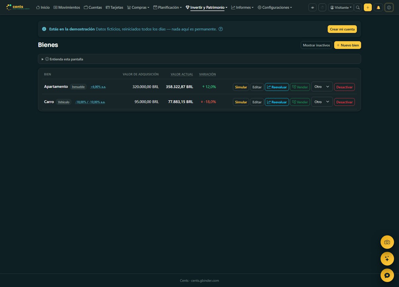Expand the Configuraciones menu

click(x=275, y=7)
